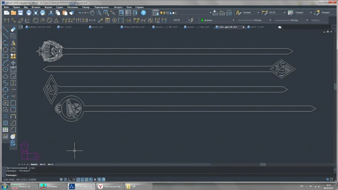This screenshot has width=338, height=190.
Task: Select the Hatch fill tool
Action: [x=5, y=123]
